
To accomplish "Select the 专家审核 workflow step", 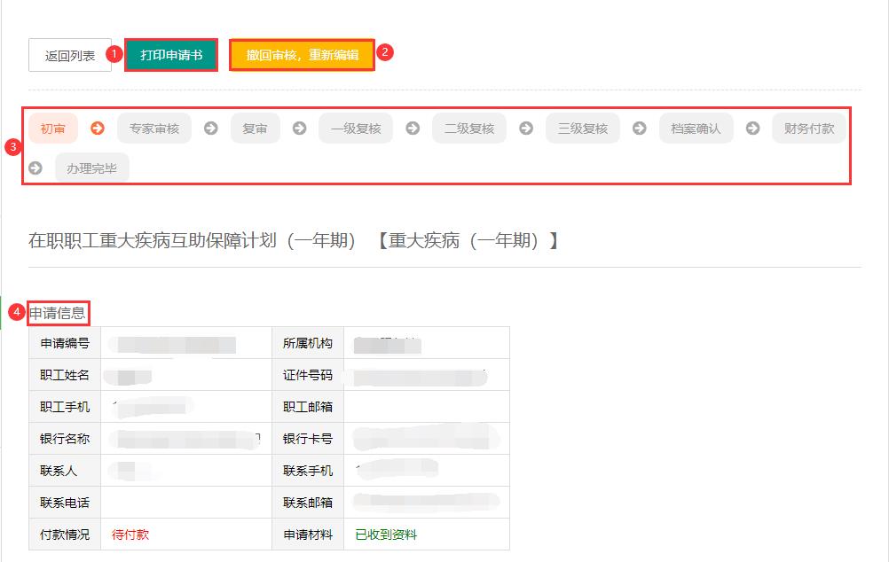I will point(154,129).
